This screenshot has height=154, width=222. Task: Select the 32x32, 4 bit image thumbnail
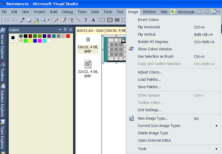click(x=88, y=69)
